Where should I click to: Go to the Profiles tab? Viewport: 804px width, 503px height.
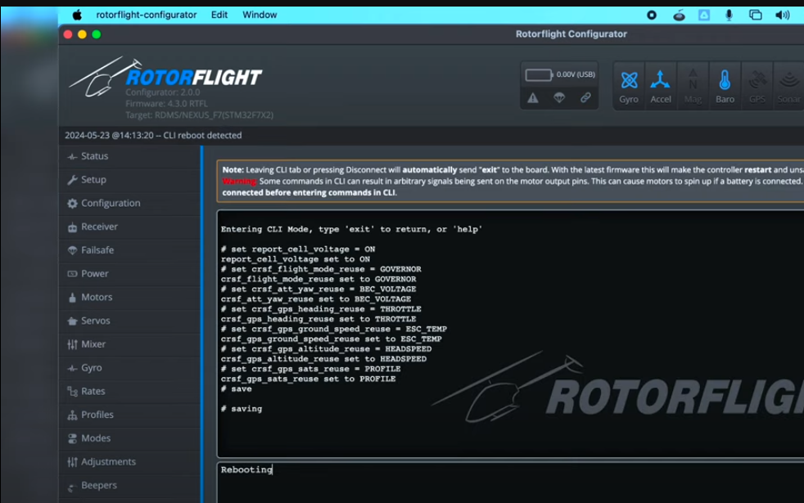coord(129,415)
